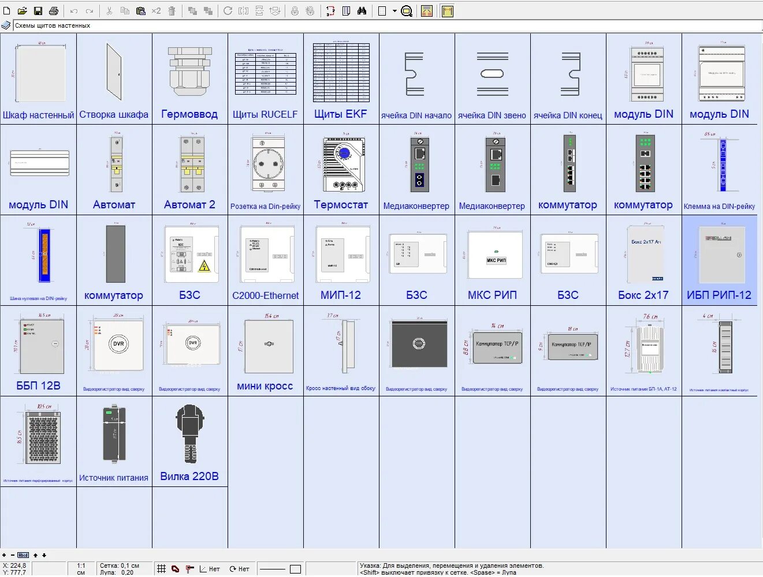
Task: Mirror selection vertically
Action: point(259,11)
